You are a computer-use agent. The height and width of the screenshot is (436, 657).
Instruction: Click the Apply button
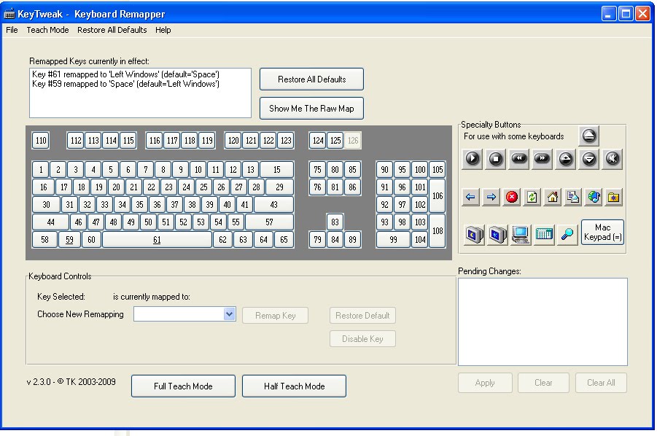[485, 383]
